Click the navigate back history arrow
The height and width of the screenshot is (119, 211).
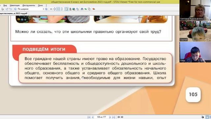(119, 117)
